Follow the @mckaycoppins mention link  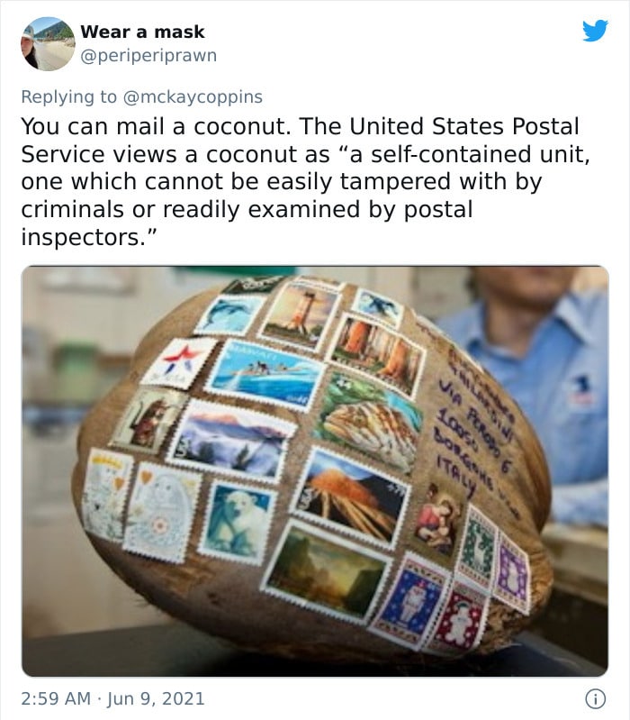point(193,97)
